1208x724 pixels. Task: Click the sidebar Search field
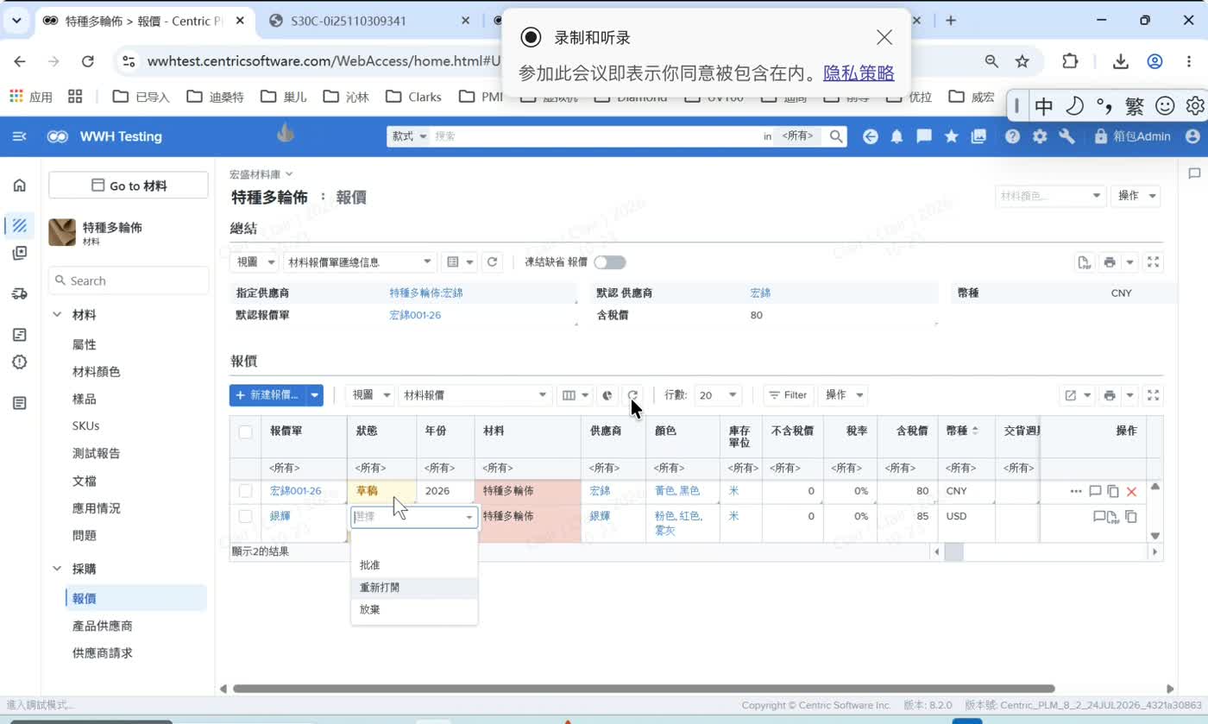pyautogui.click(x=129, y=280)
